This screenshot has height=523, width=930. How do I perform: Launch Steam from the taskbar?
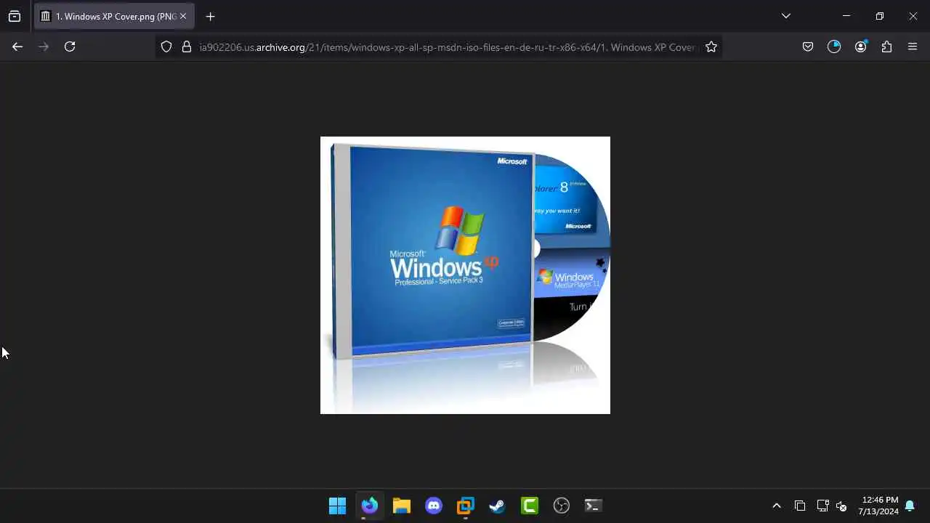497,506
